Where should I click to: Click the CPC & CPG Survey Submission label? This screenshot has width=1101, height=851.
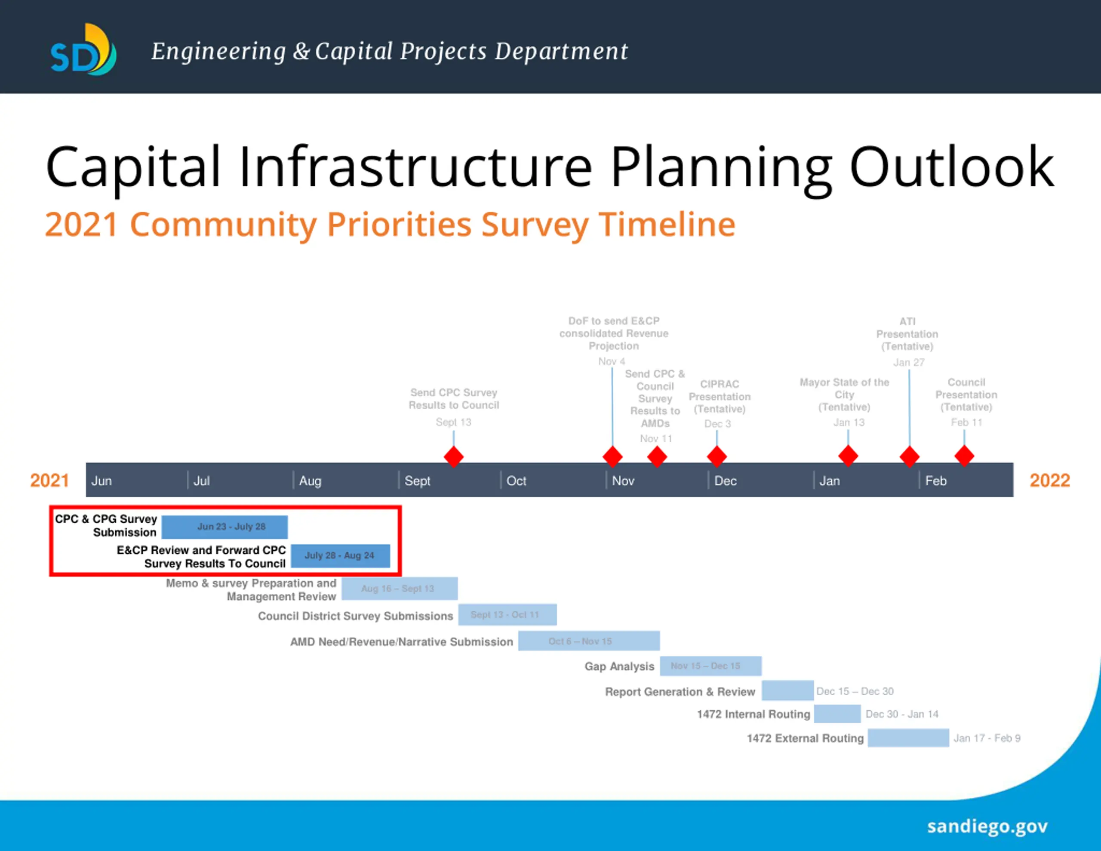[106, 526]
